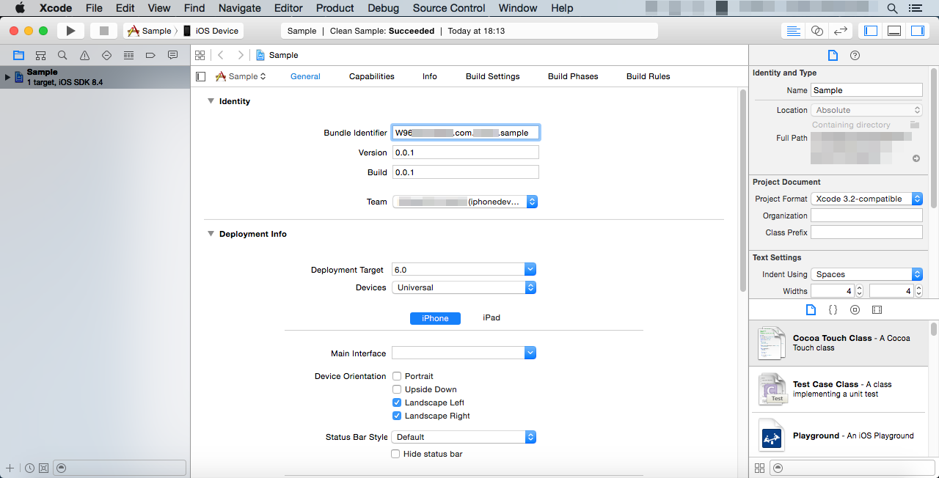Open the Debug navigator
The image size is (939, 478).
128,55
